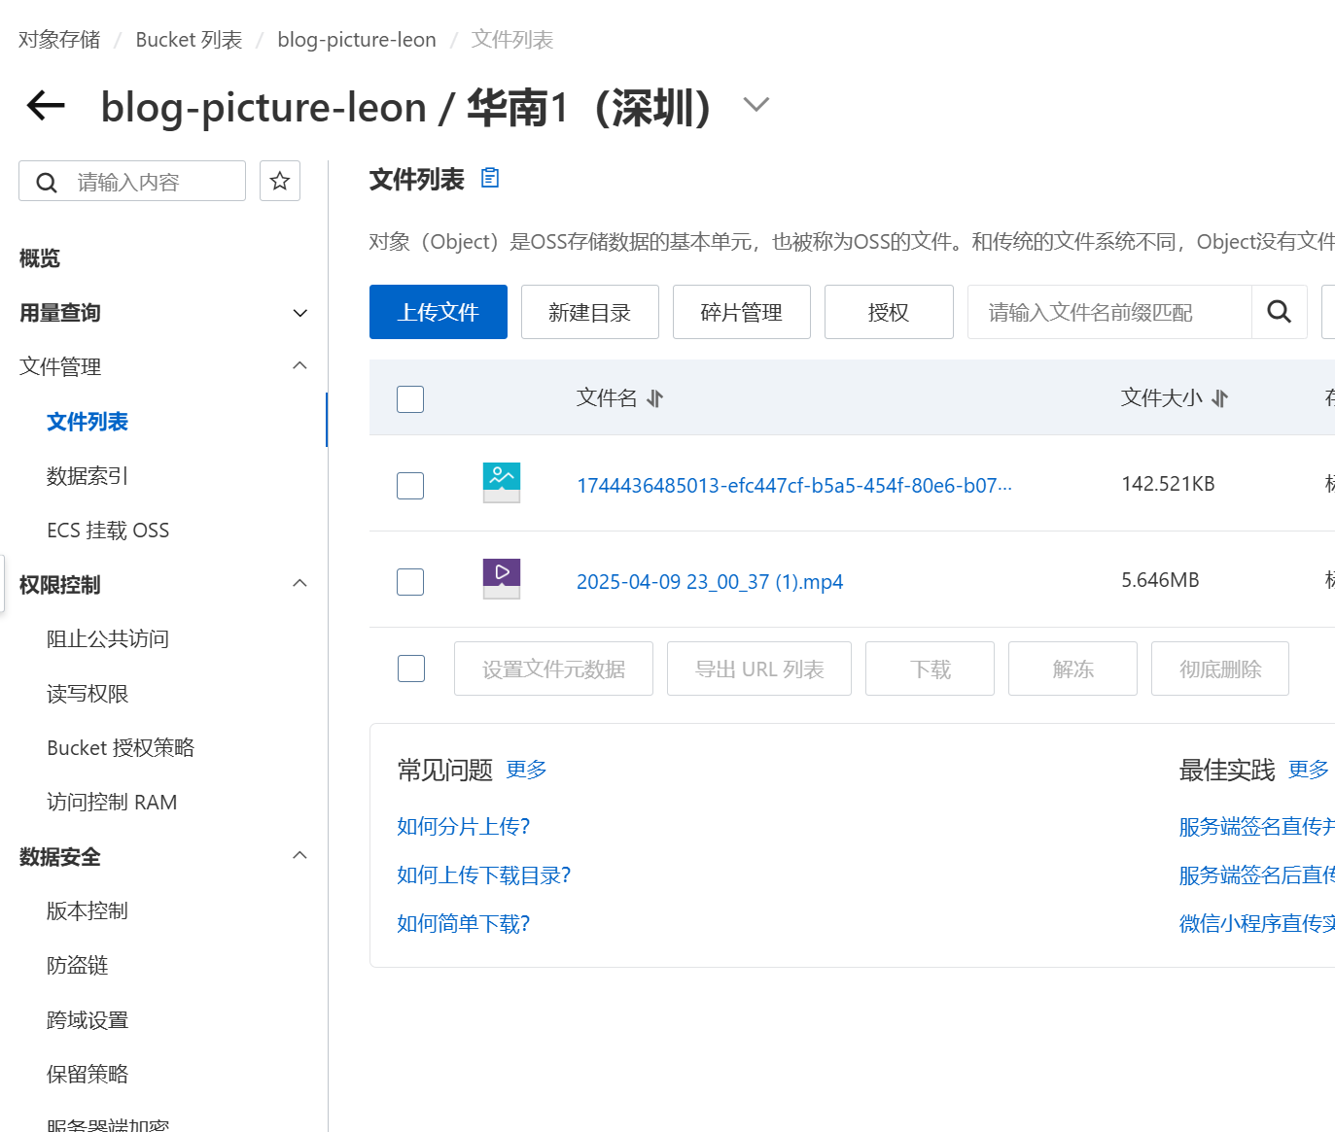1335x1132 pixels.
Task: Open bucket region dropdown chevron next to title
Action: point(756,105)
